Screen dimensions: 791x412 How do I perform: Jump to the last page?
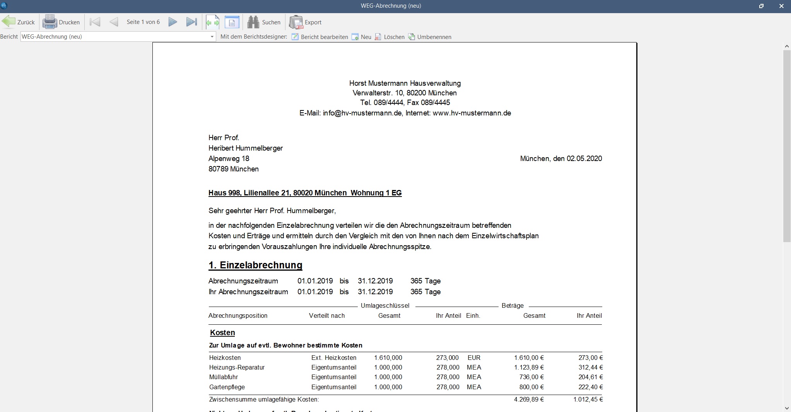tap(191, 22)
